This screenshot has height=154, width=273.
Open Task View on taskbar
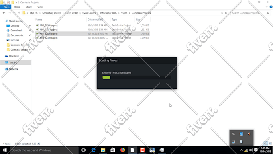(x=83, y=150)
